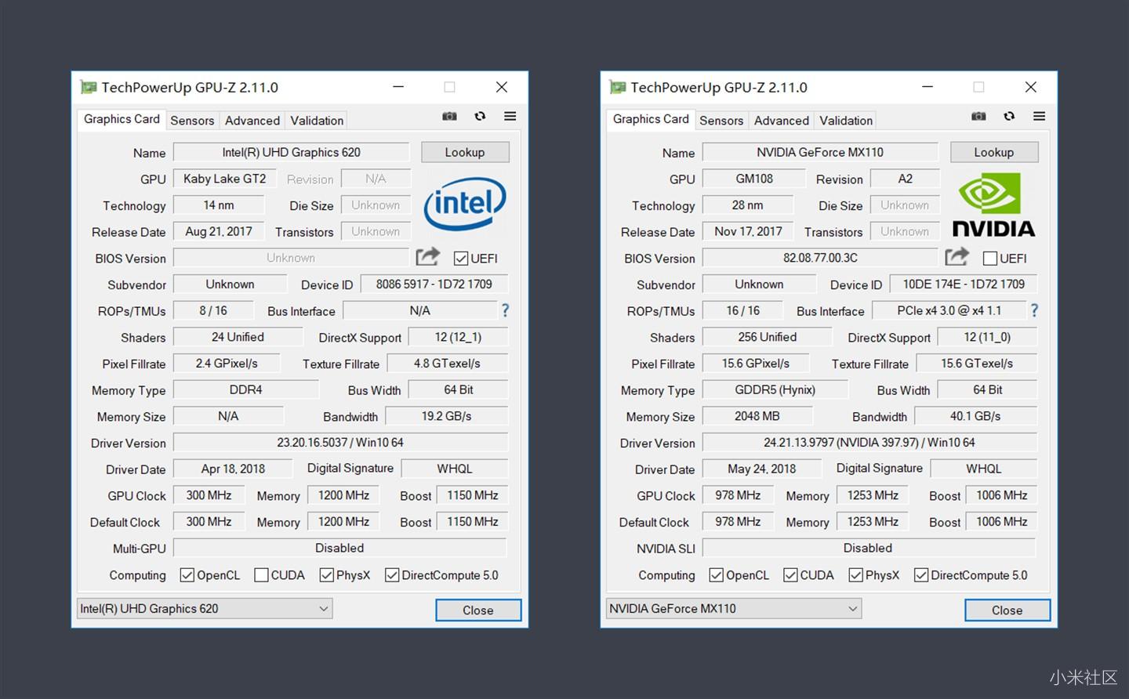Click Device ID value 8086 5917 - 1D72 1709
Image resolution: width=1129 pixels, height=699 pixels.
click(x=434, y=284)
